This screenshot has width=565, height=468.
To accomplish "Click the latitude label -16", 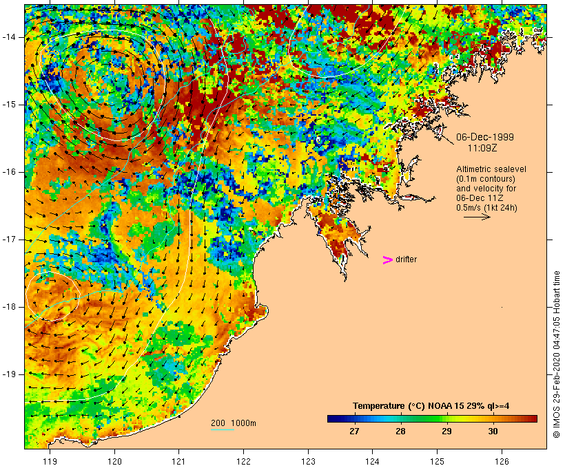I will pyautogui.click(x=8, y=172).
